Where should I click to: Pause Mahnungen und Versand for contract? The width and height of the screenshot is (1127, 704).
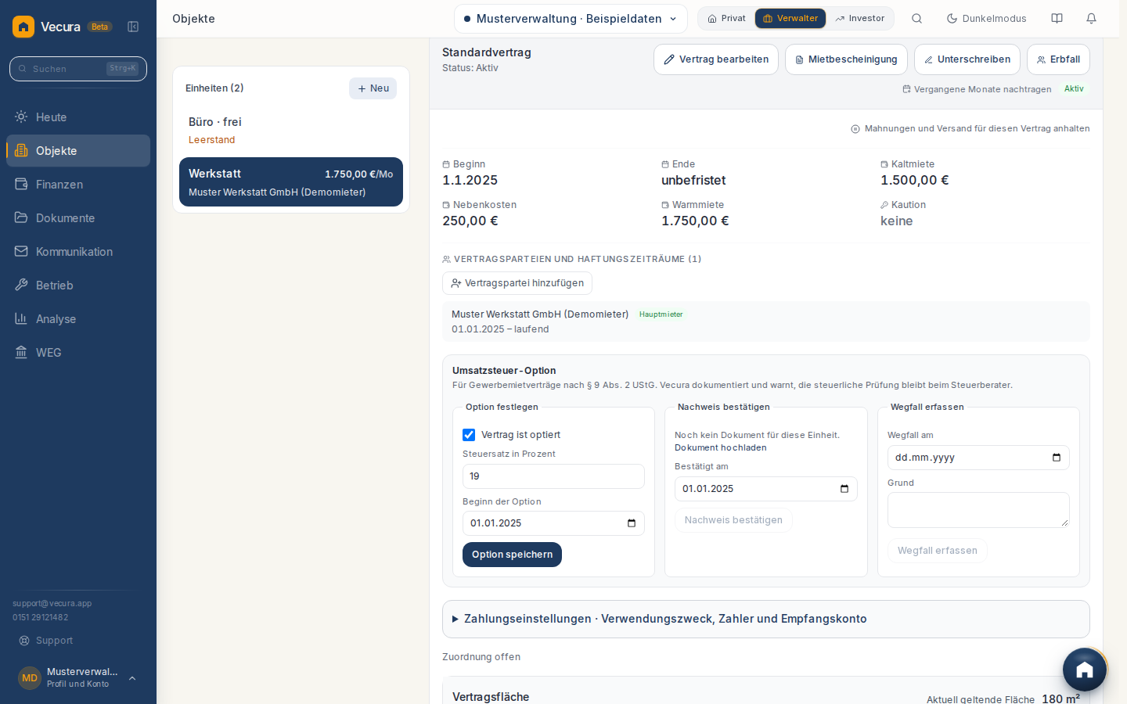pos(970,129)
